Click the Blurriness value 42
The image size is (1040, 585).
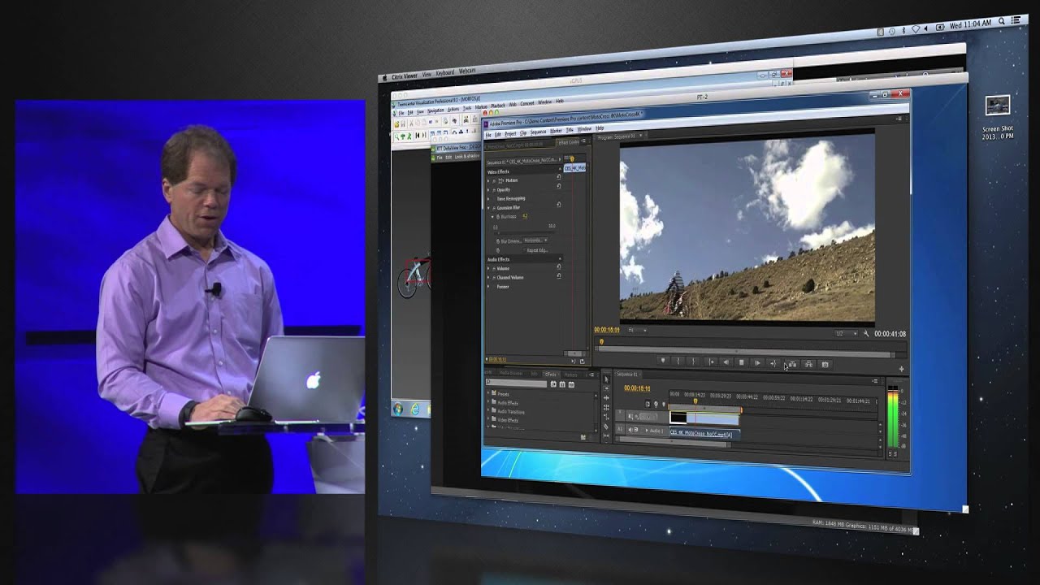pos(525,216)
